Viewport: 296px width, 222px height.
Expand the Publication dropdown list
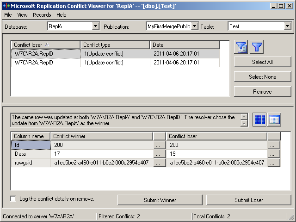(x=194, y=26)
